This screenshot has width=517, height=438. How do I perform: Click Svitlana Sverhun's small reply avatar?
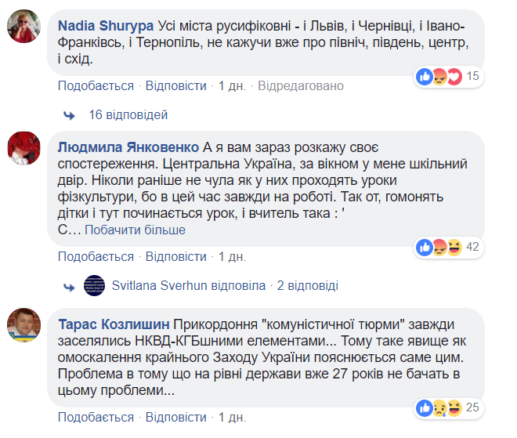click(x=94, y=286)
